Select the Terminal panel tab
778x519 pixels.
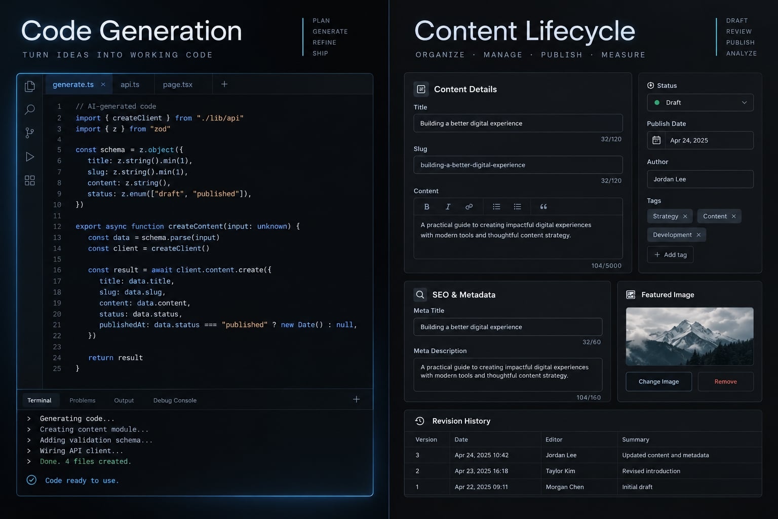point(40,400)
